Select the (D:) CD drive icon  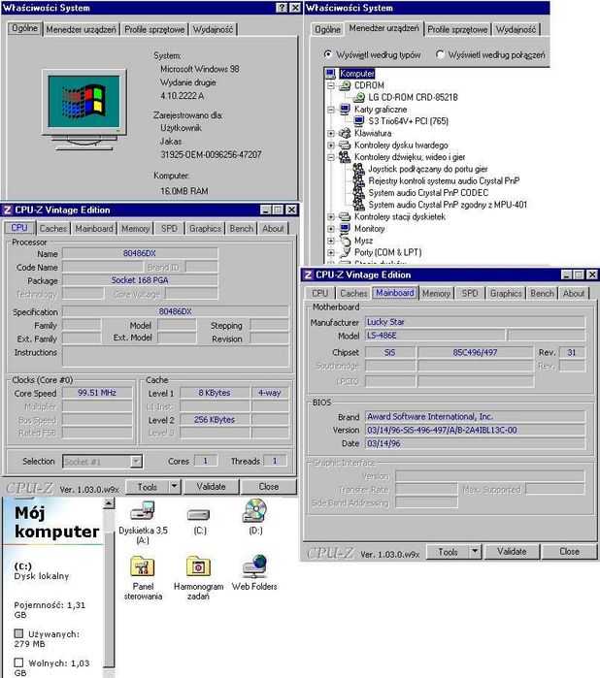click(x=255, y=510)
